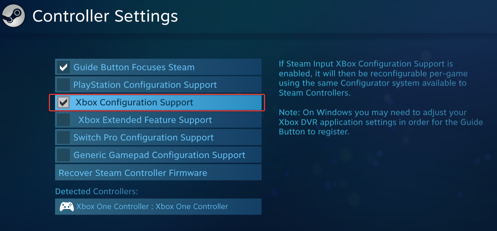497x231 pixels.
Task: Select the detected Xbox One Controller entry
Action: 152,207
